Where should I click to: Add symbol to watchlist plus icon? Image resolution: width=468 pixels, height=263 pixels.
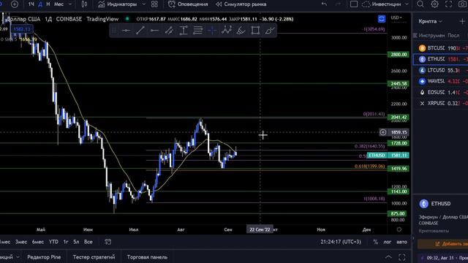[462, 21]
